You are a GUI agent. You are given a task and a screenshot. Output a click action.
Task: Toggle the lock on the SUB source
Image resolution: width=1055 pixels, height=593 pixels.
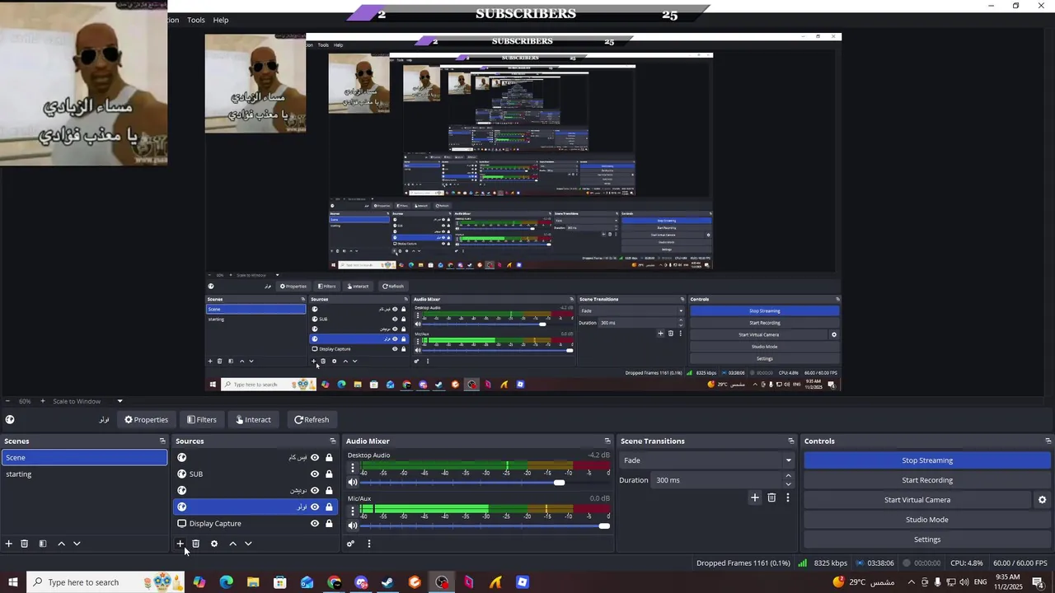(x=329, y=474)
